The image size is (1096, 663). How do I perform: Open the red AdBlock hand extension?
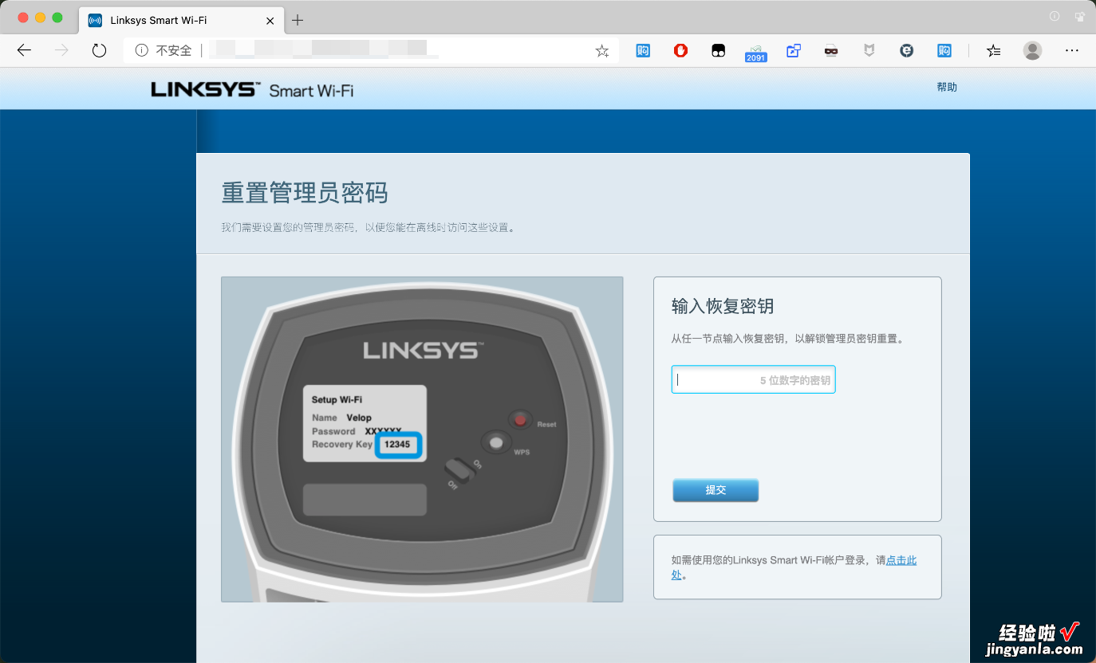click(680, 50)
